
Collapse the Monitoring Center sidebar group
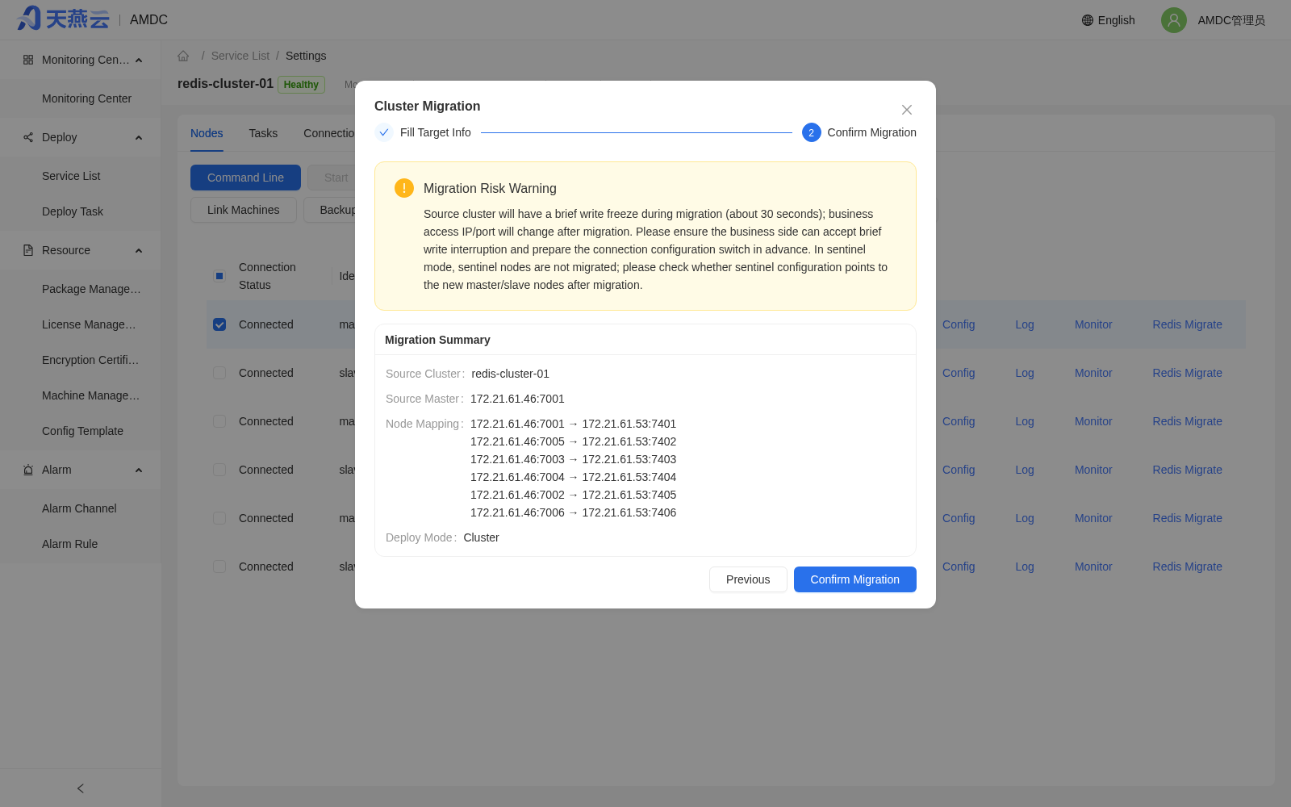[x=139, y=61]
